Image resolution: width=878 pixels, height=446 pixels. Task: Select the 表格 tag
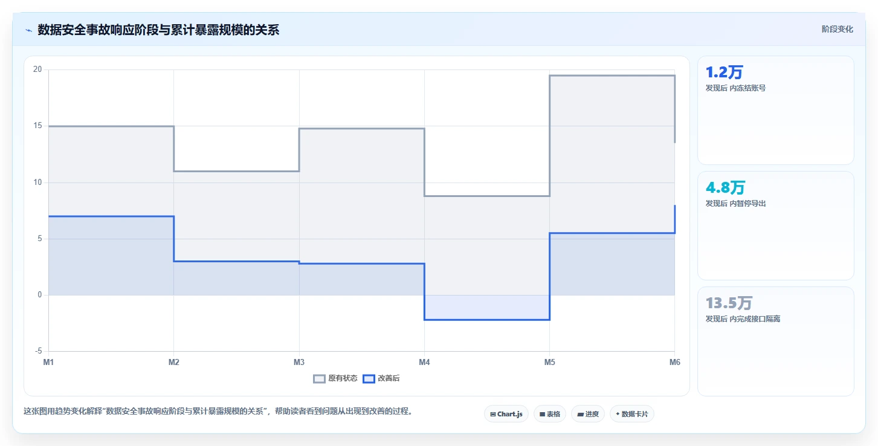(x=550, y=414)
